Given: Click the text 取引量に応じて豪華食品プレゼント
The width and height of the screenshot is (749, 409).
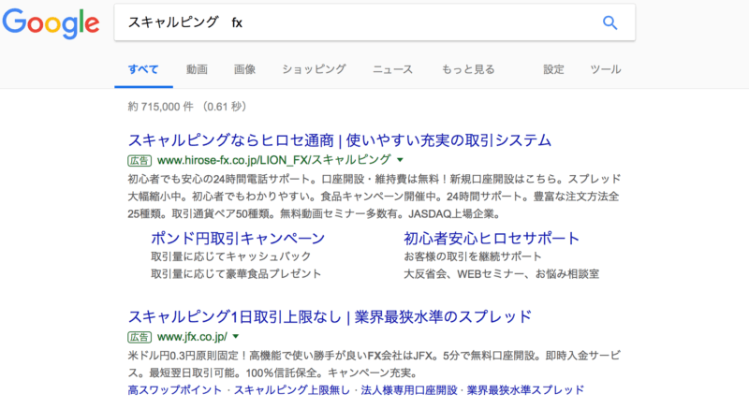Looking at the screenshot, I should pos(236,274).
